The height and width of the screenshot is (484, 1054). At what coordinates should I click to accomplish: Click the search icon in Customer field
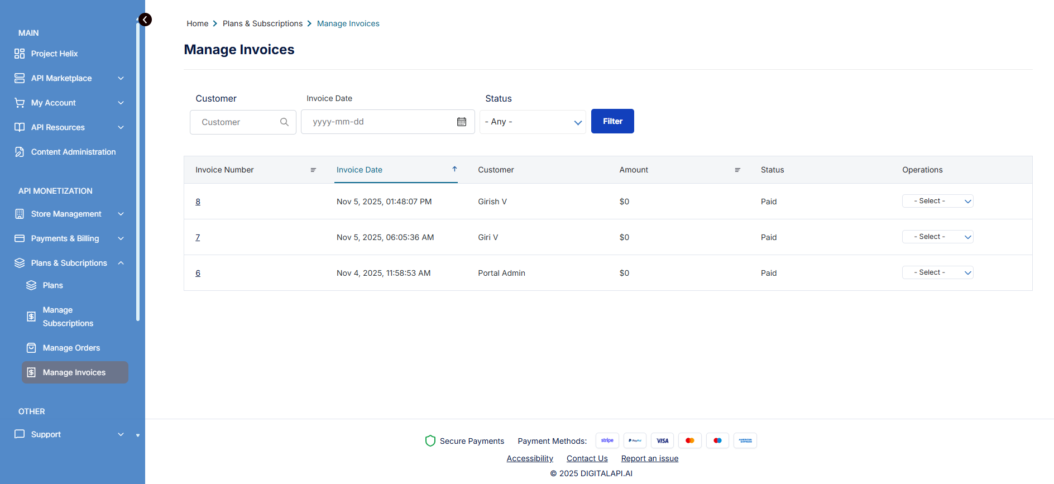[x=284, y=122]
